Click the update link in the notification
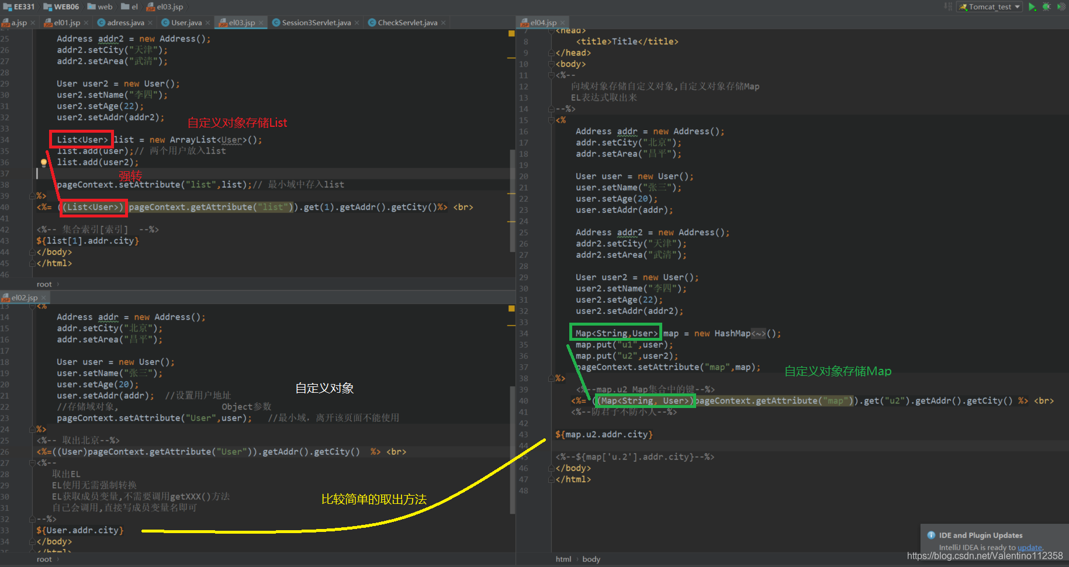 point(1029,548)
